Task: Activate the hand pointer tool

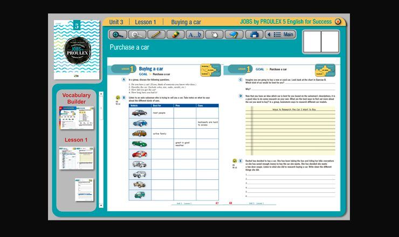Action: (x=214, y=34)
